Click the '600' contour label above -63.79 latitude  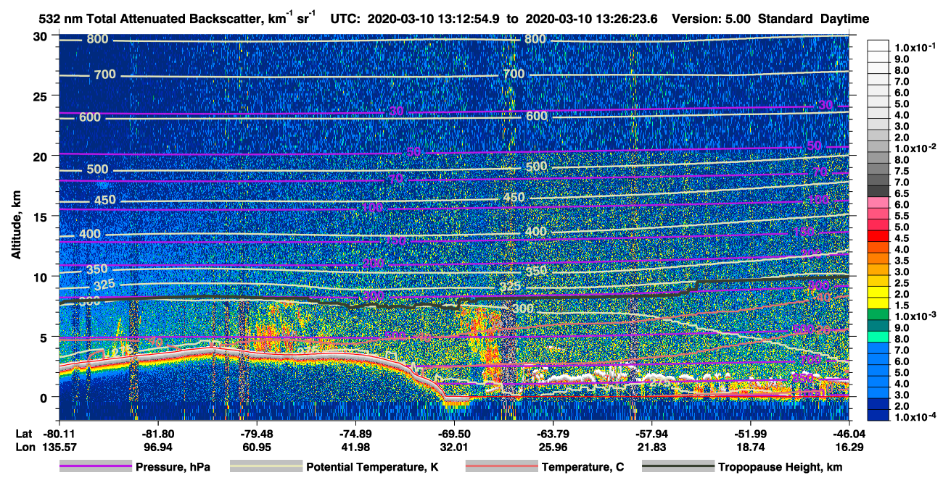537,116
